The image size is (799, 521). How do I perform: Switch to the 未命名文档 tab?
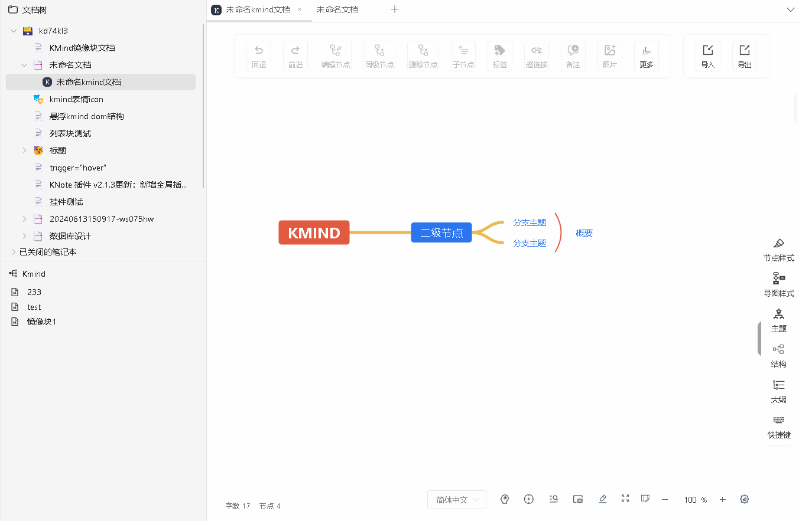[x=337, y=9]
